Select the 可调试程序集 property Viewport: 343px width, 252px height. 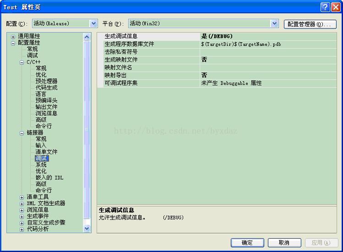(x=121, y=83)
